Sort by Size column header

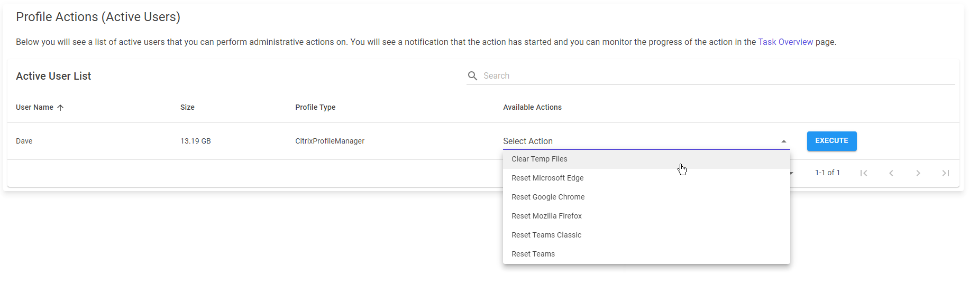tap(187, 108)
